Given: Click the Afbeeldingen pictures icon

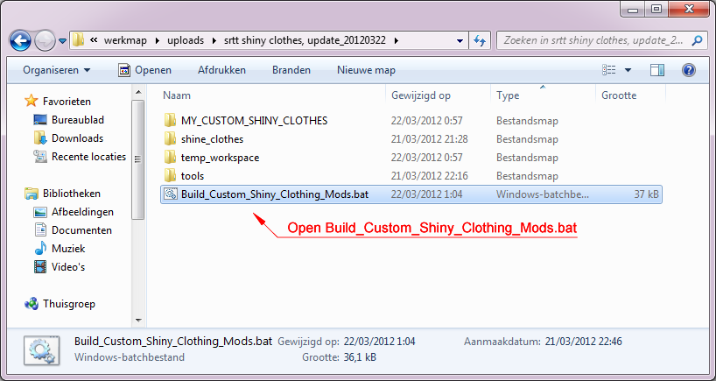Looking at the screenshot, I should (40, 212).
